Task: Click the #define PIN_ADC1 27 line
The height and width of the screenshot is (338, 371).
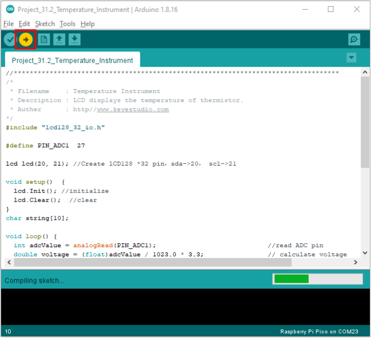Action: point(46,146)
